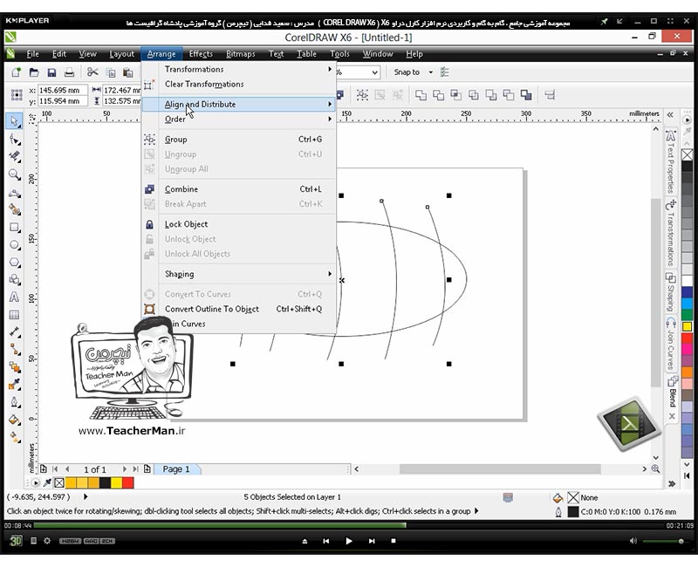Image resolution: width=698 pixels, height=567 pixels.
Task: Click the horizontal canvas scrollbar
Action: tap(499, 469)
